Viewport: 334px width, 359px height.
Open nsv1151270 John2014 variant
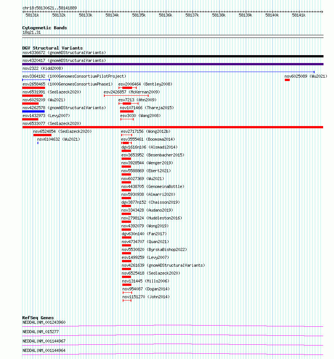[146, 297]
